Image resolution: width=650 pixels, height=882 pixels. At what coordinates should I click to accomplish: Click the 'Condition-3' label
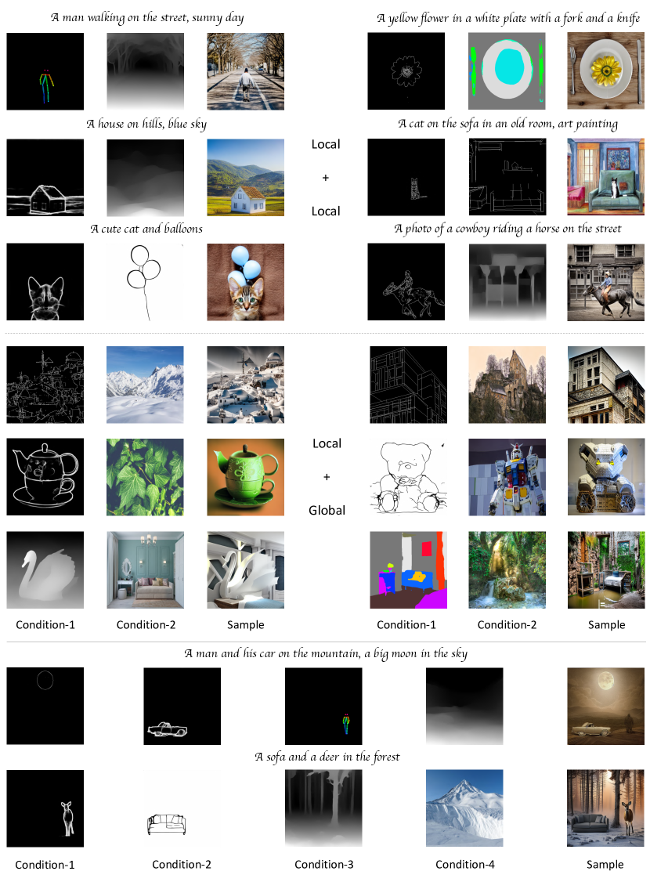pos(324,865)
